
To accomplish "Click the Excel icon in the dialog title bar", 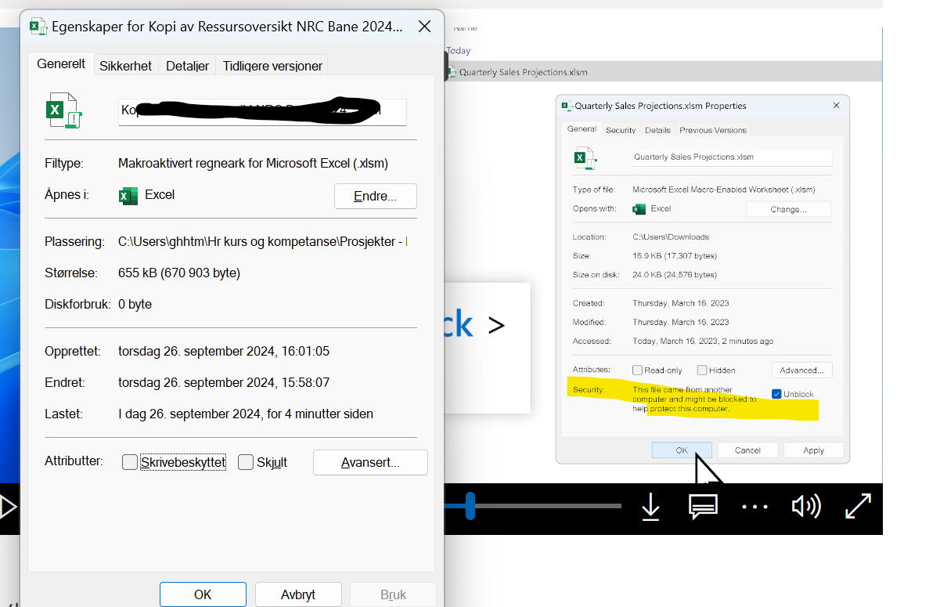I will (x=37, y=26).
